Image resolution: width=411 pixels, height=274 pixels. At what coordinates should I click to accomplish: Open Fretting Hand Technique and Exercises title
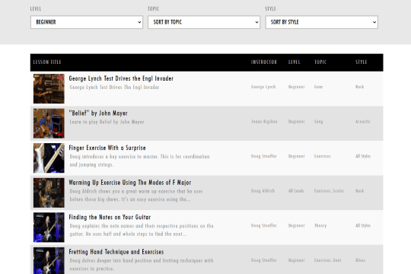pos(116,252)
